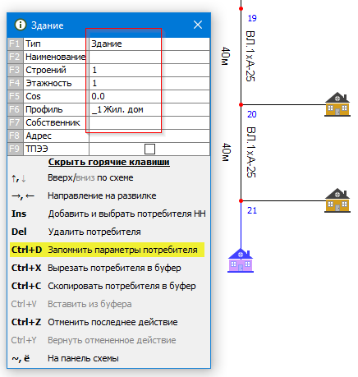Open the Тип value field showing Здание
The image size is (358, 377).
(149, 44)
